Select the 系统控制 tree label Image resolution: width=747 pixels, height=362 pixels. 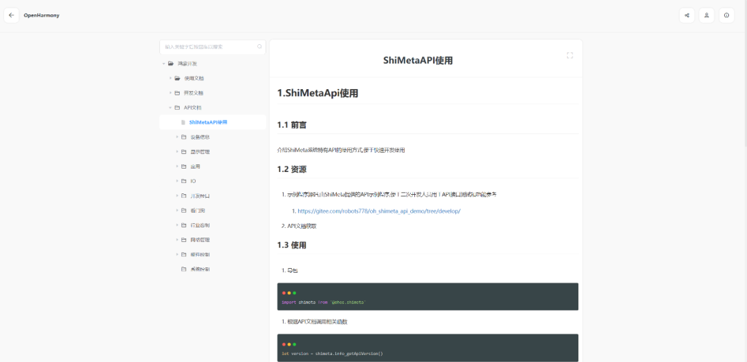coord(200,269)
